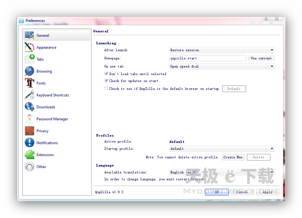This screenshot has width=302, height=218.
Task: Click the Preferences window title icon
Action: pos(21,20)
